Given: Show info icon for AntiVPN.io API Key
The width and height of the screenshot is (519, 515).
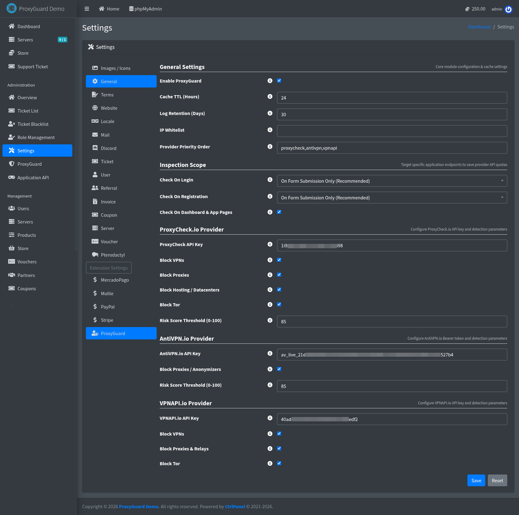Looking at the screenshot, I should tap(270, 353).
